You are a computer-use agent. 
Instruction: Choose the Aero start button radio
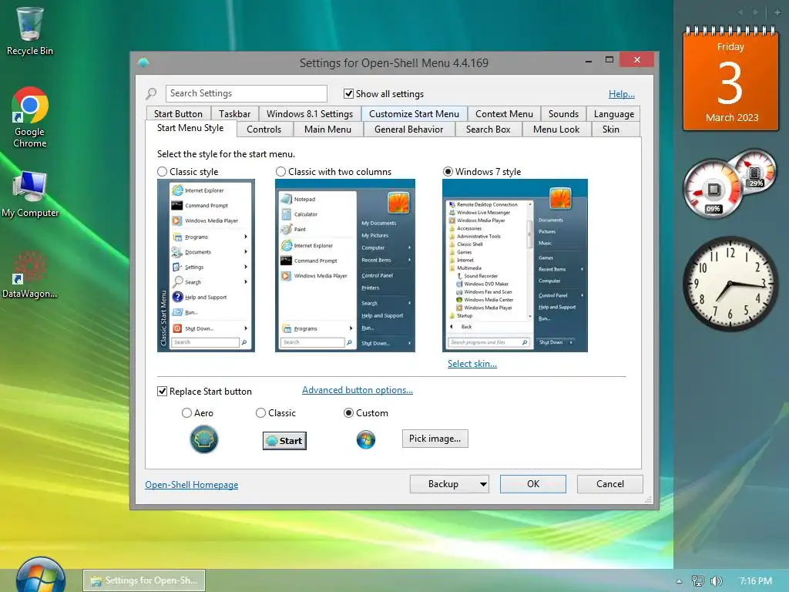point(186,413)
